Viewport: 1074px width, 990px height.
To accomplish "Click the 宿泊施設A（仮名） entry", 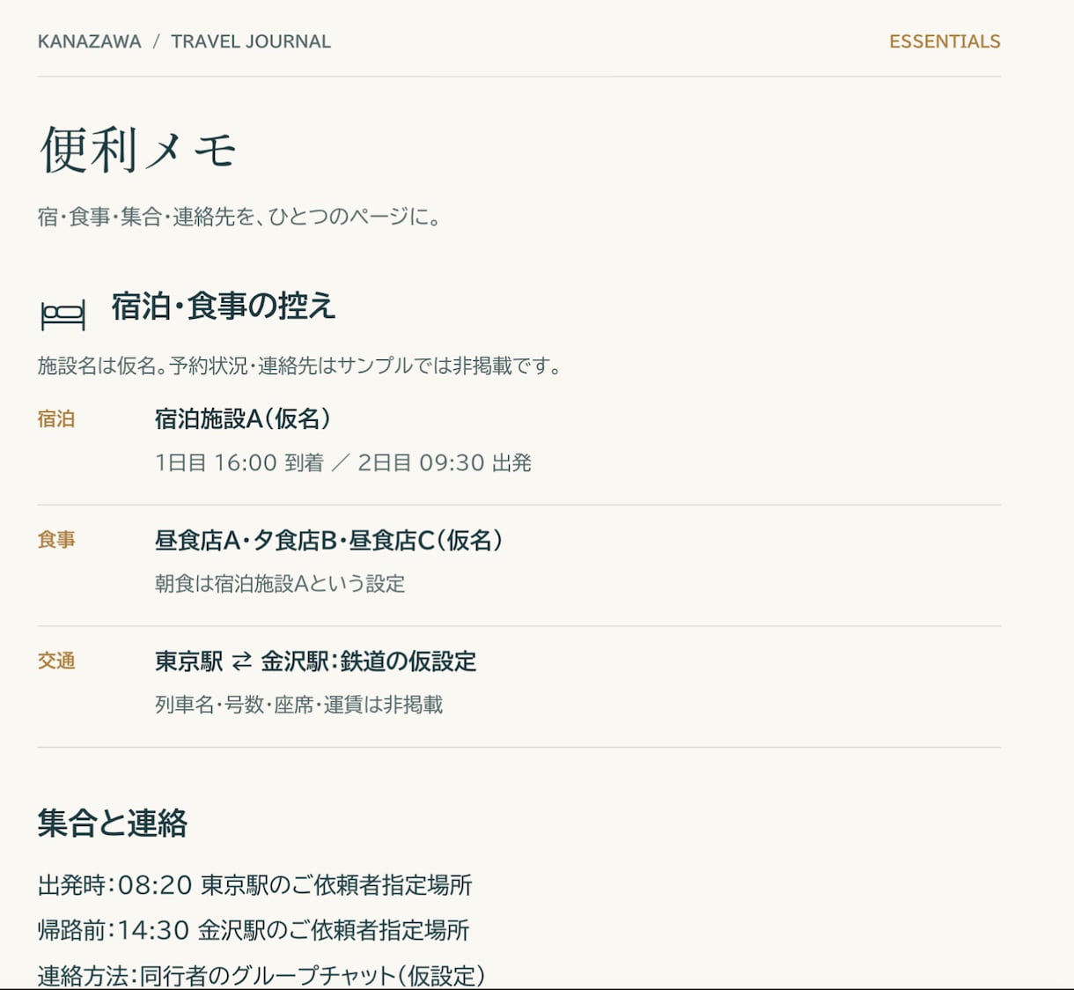I will [243, 418].
